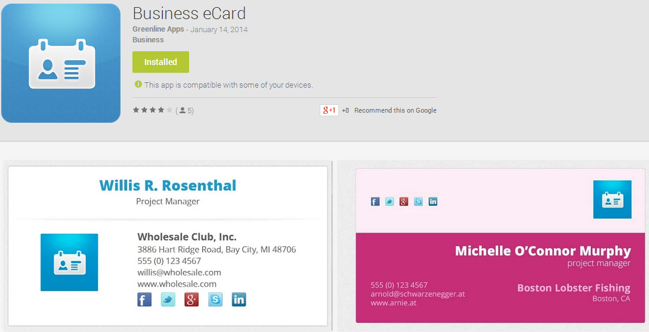Viewport: 649px width, 332px height.
Task: Click 'willis@wholesale.com' email text
Action: click(179, 272)
